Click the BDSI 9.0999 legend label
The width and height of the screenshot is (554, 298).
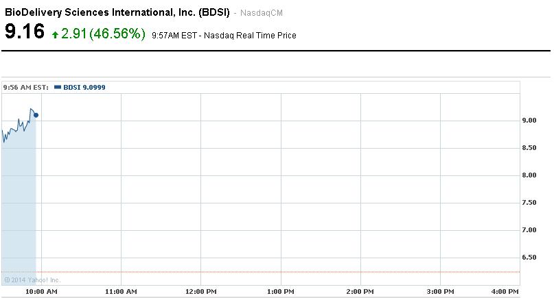tap(84, 87)
